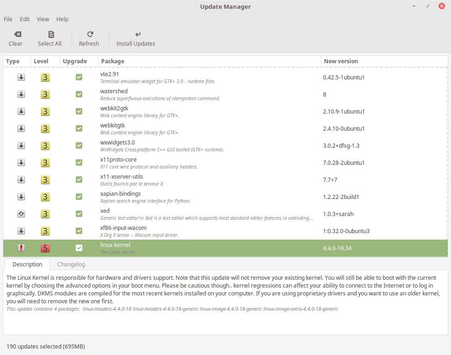
Task: Open the Edit menu
Action: 24,19
